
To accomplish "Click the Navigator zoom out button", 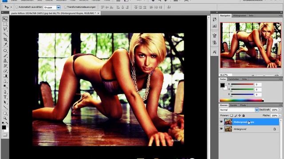I will click(x=253, y=75).
